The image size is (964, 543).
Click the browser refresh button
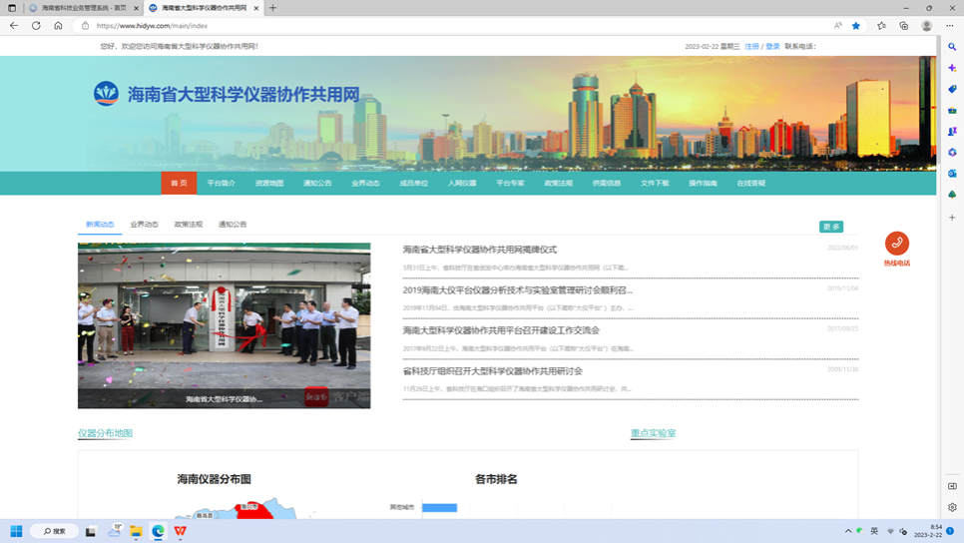36,26
